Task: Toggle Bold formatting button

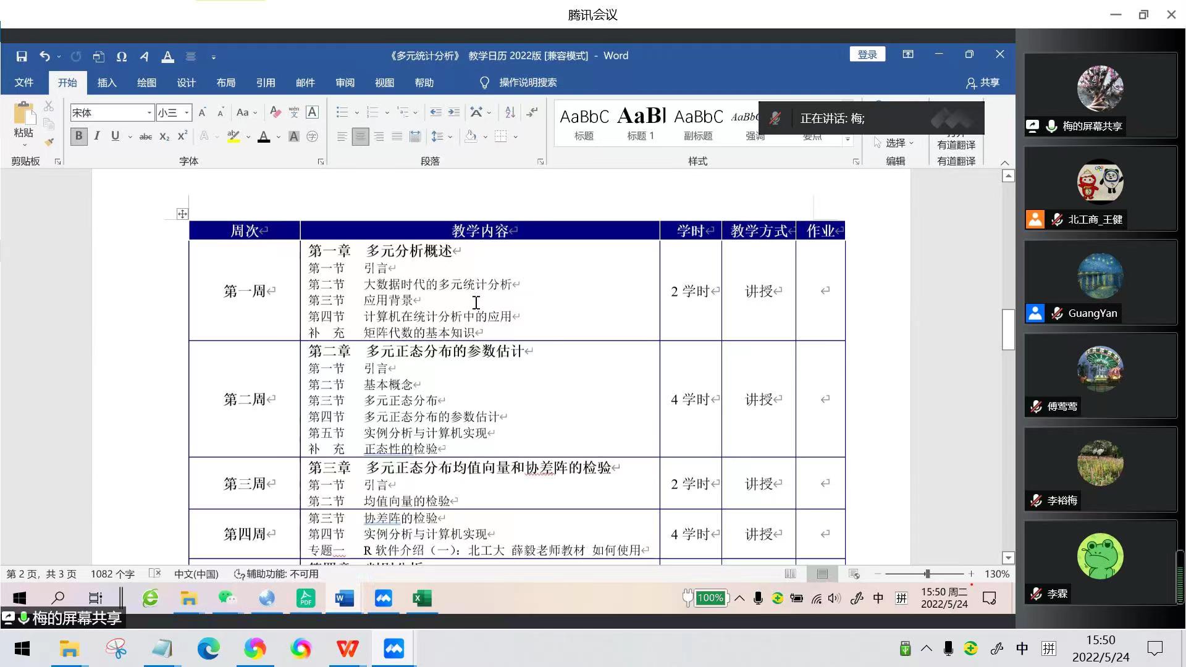Action: tap(78, 136)
